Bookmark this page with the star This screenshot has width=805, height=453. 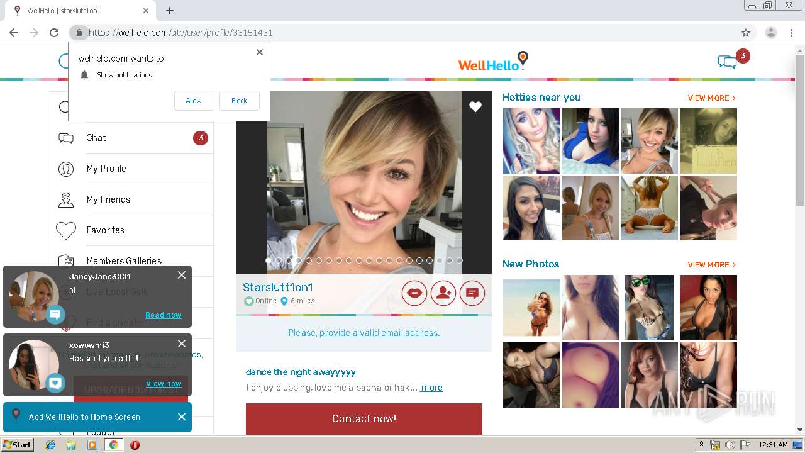(x=746, y=33)
